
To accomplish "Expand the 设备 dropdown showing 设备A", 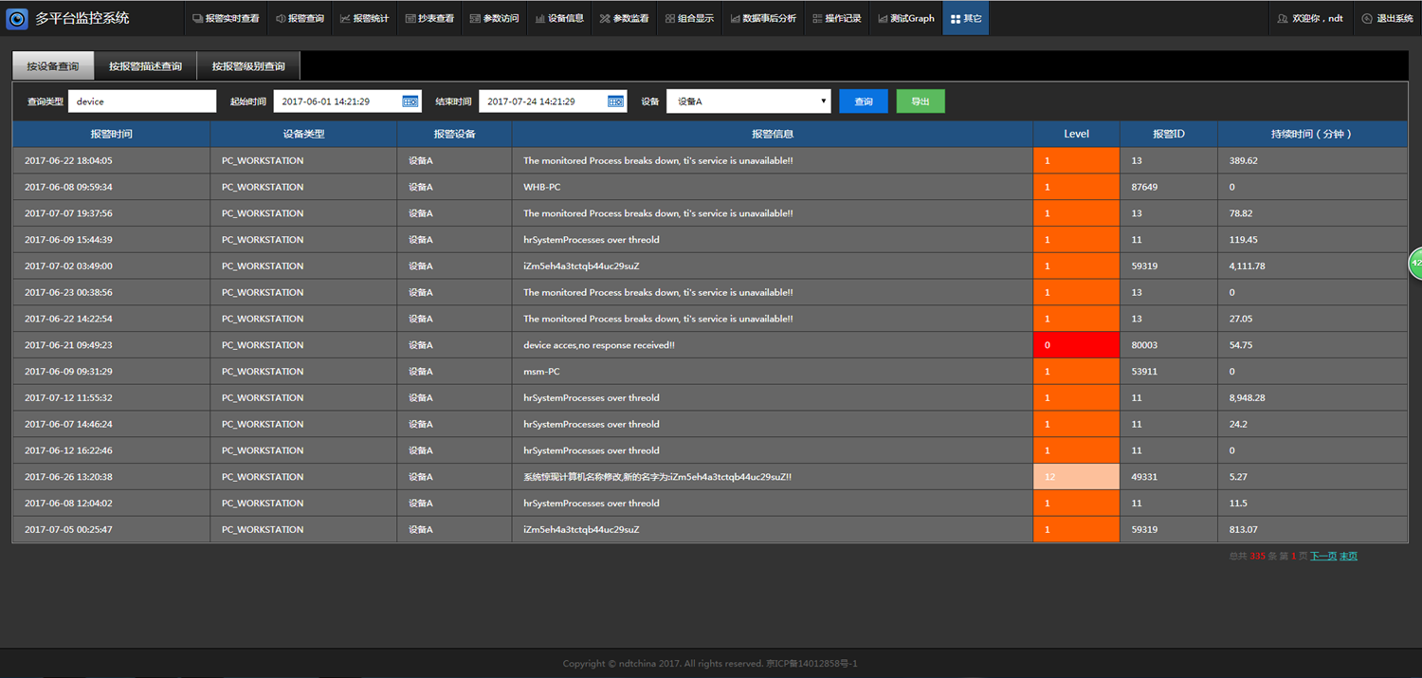I will pyautogui.click(x=748, y=101).
